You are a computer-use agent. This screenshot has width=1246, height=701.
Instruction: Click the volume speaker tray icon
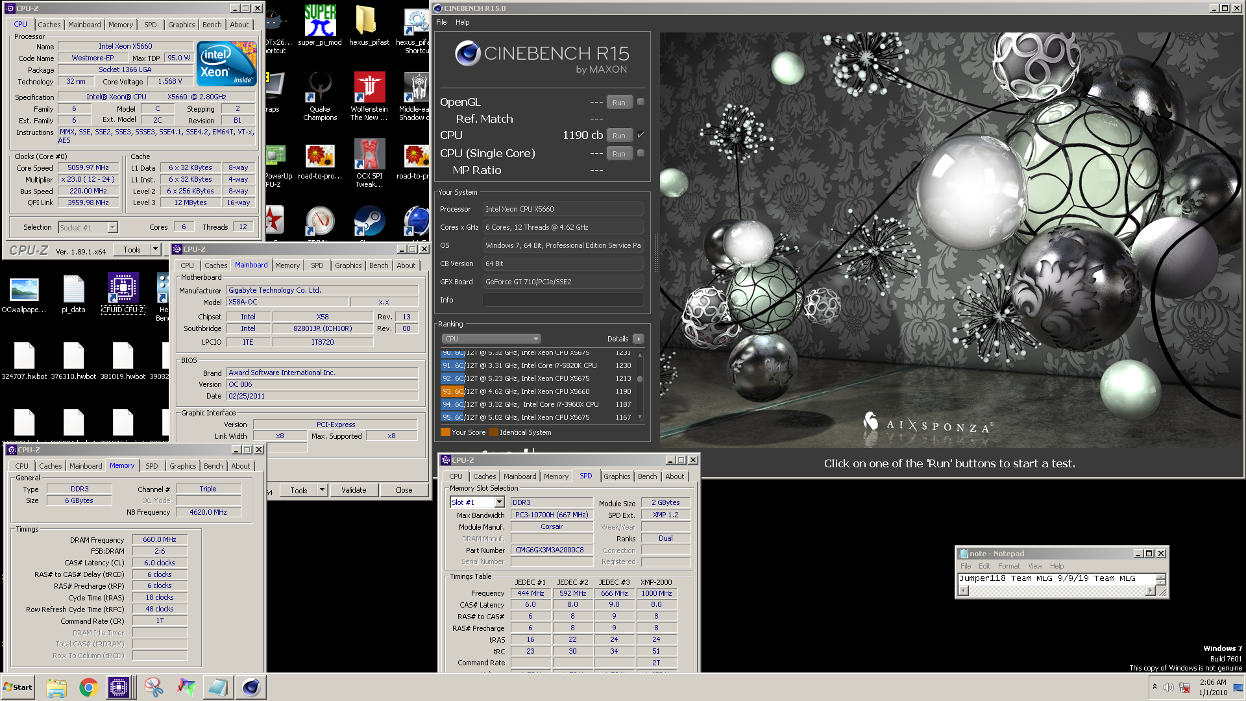tap(1168, 687)
